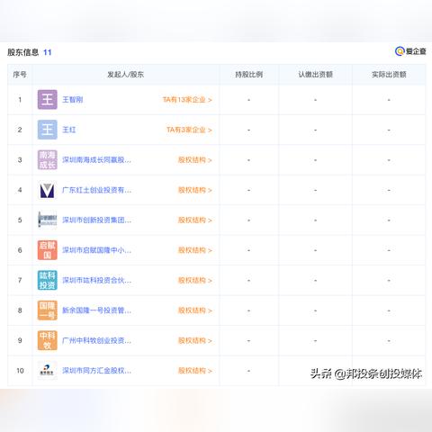
Task: Click the 序号 column header
Action: 20,75
